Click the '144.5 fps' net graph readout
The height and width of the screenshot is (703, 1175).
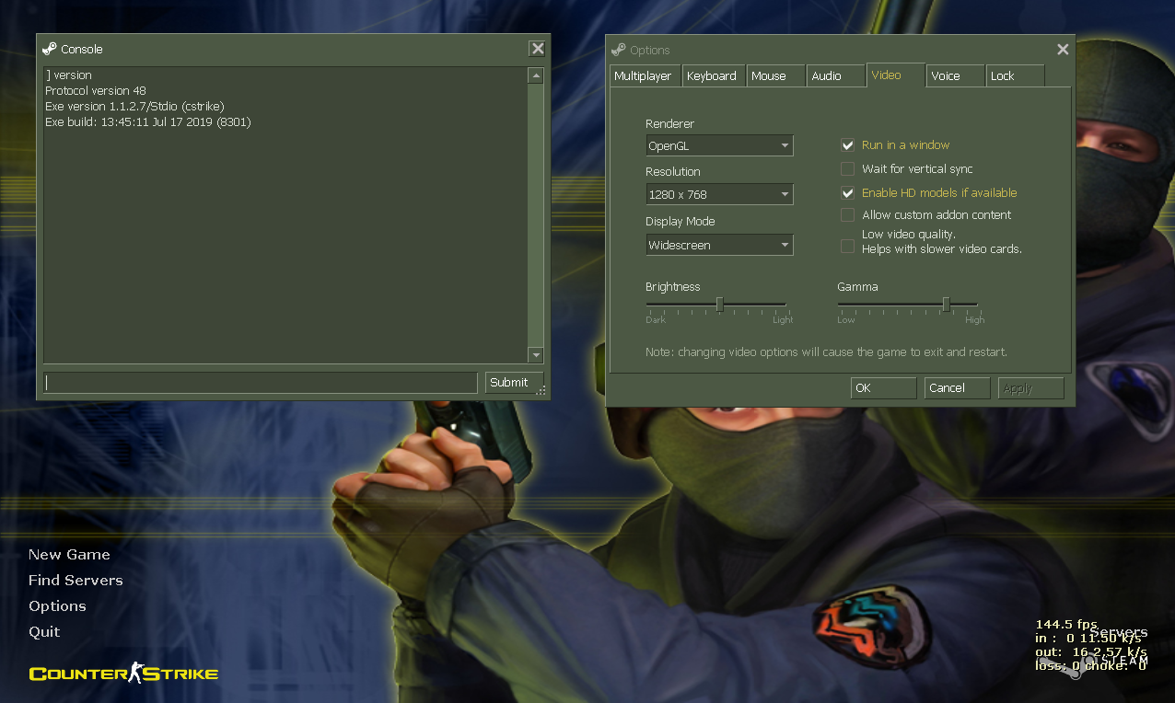pyautogui.click(x=1066, y=625)
